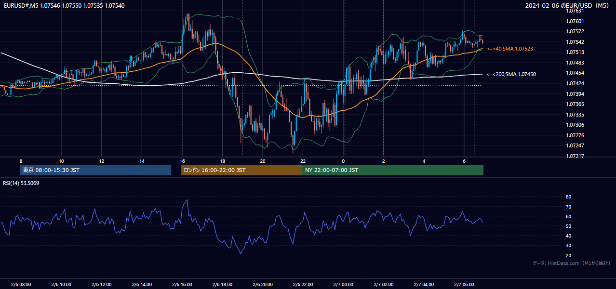Click RSI scale value 30
The image size is (616, 289).
tap(568, 246)
